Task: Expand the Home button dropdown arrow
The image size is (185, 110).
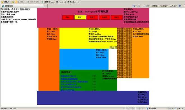Action: (x=137, y=6)
